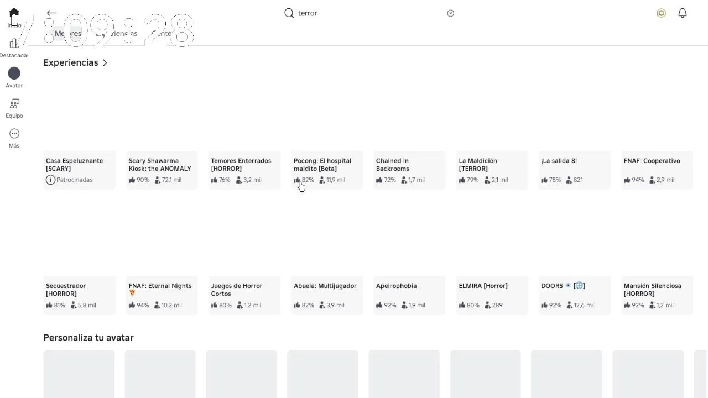Select first avatar item thumbnail

coord(79,374)
